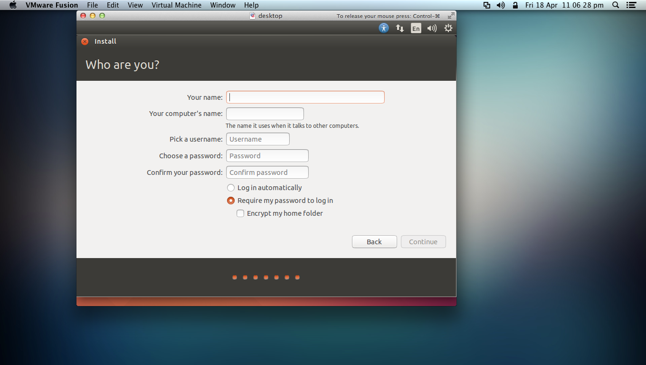646x365 pixels.
Task: Open the Ubuntu sound volume indicator
Action: [432, 29]
